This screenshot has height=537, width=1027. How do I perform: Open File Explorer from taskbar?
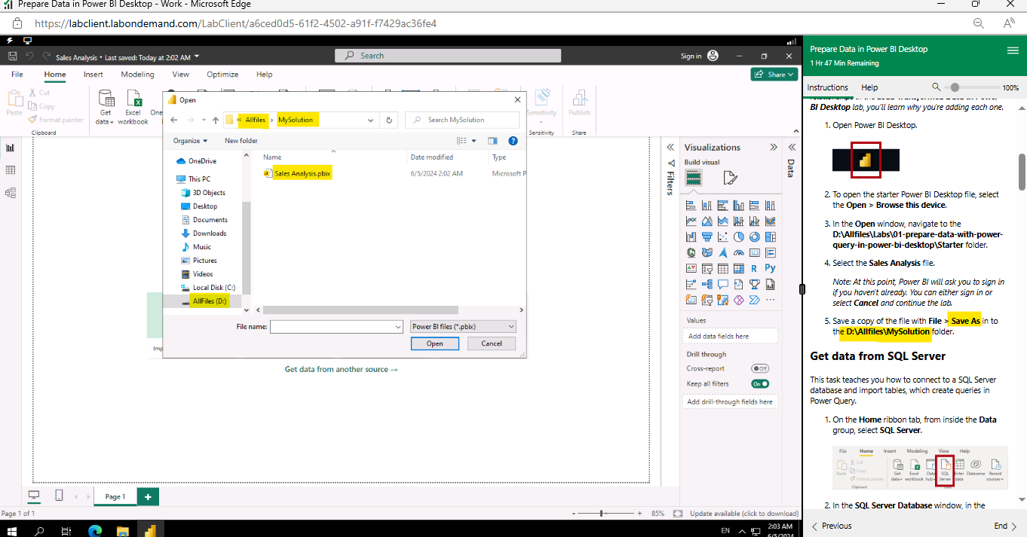pyautogui.click(x=122, y=531)
